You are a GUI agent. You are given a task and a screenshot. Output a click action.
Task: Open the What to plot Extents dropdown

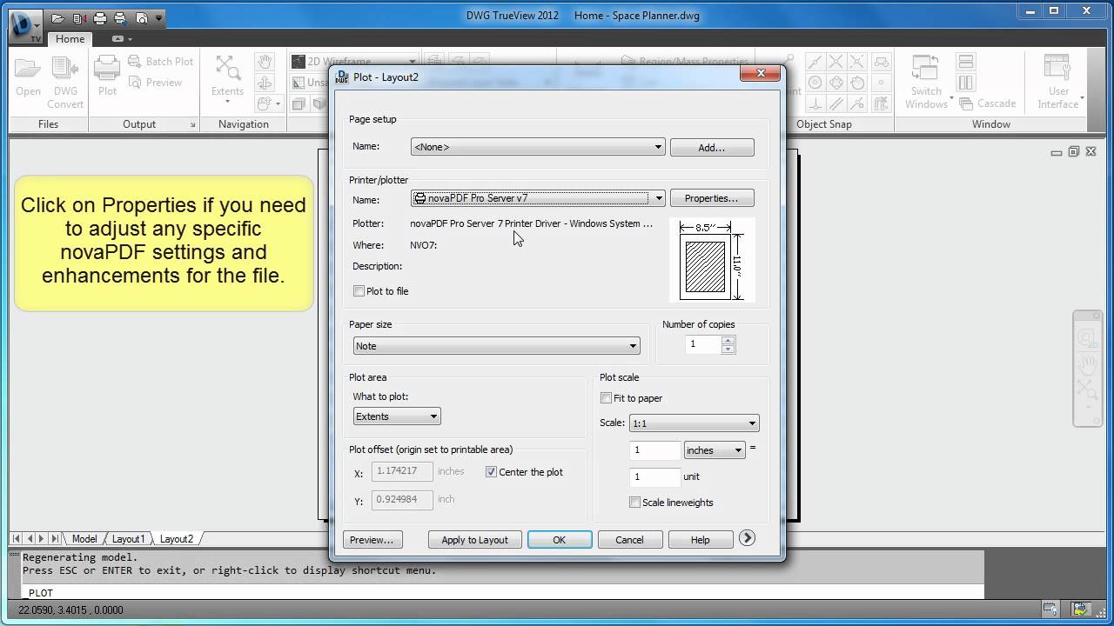[x=397, y=416]
